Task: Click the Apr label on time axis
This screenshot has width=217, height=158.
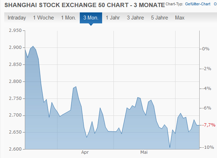Action: coord(85,152)
